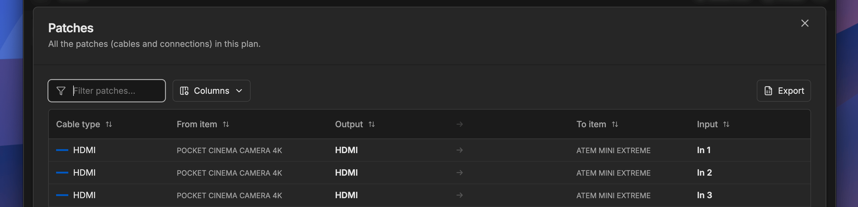Click the arrow between HDMI and In 1
Viewport: 858px width, 207px height.
coord(460,150)
